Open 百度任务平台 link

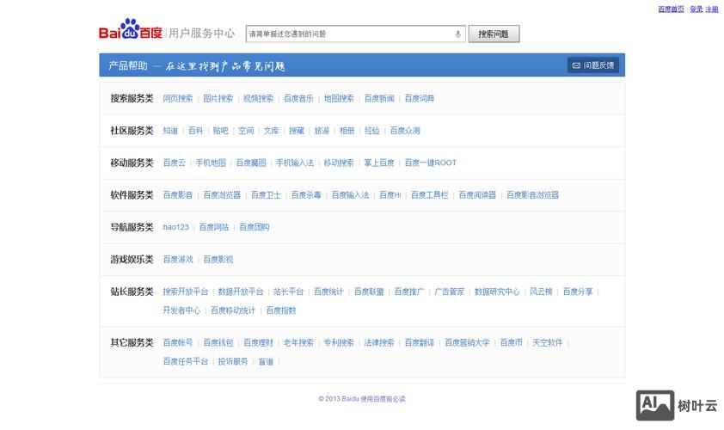[185, 362]
